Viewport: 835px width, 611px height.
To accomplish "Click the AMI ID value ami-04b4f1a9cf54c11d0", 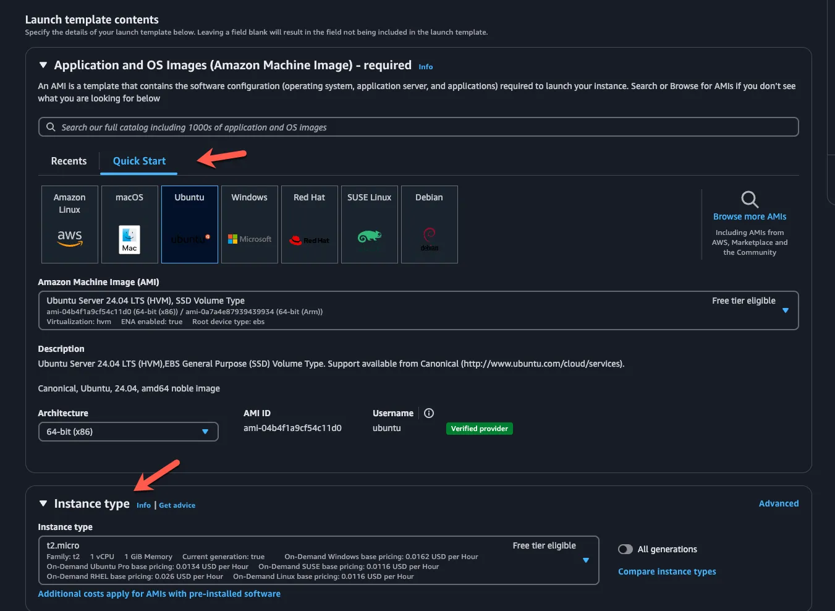I will [292, 428].
